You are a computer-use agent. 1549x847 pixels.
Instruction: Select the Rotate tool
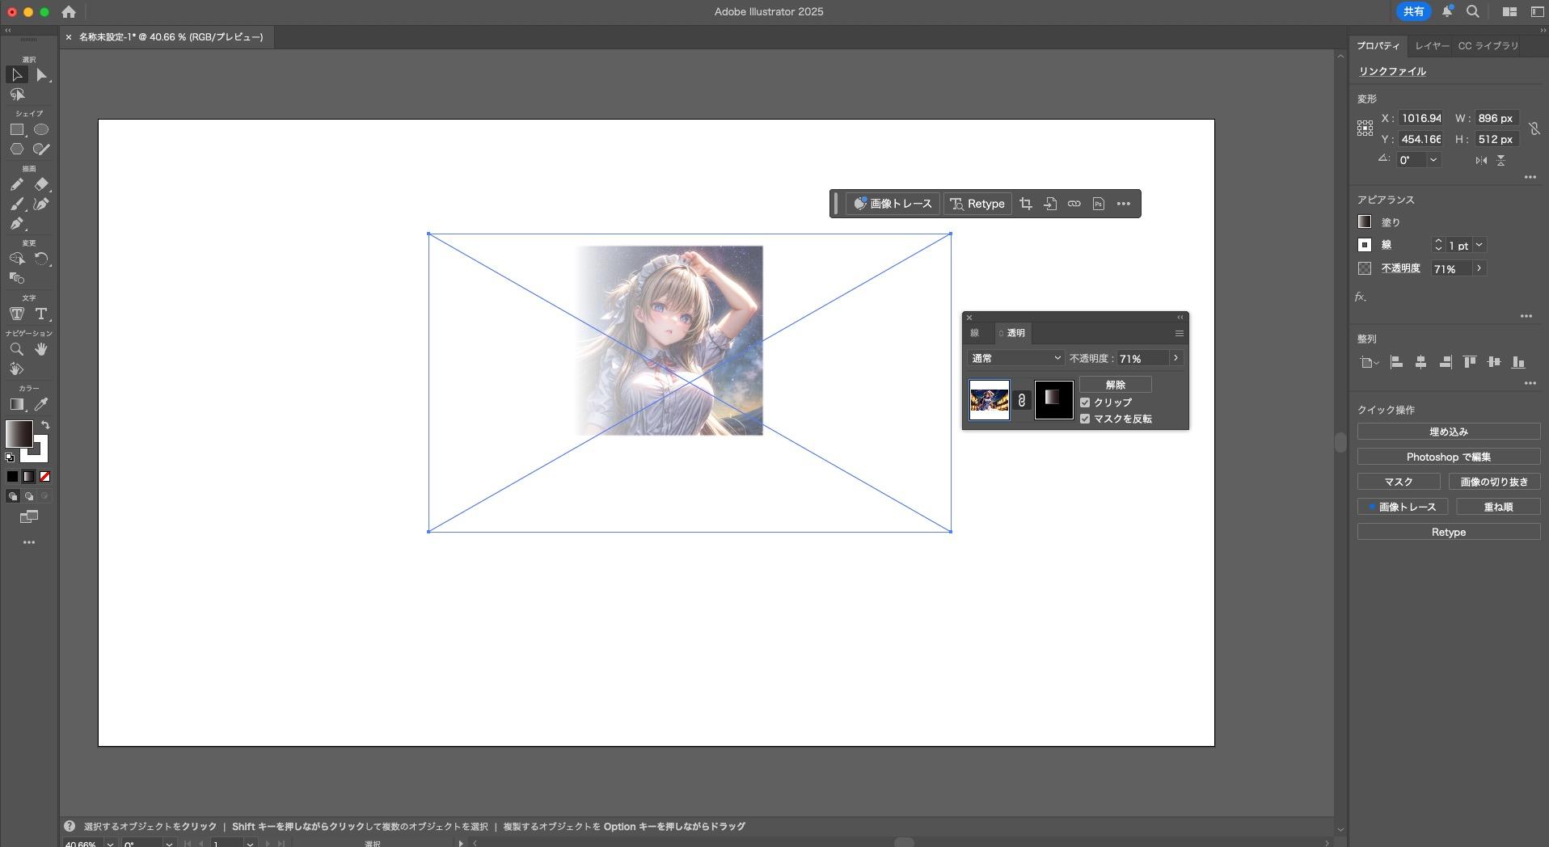(x=41, y=259)
